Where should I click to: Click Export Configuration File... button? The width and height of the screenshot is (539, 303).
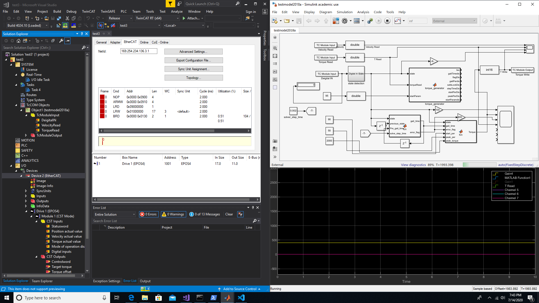point(193,60)
